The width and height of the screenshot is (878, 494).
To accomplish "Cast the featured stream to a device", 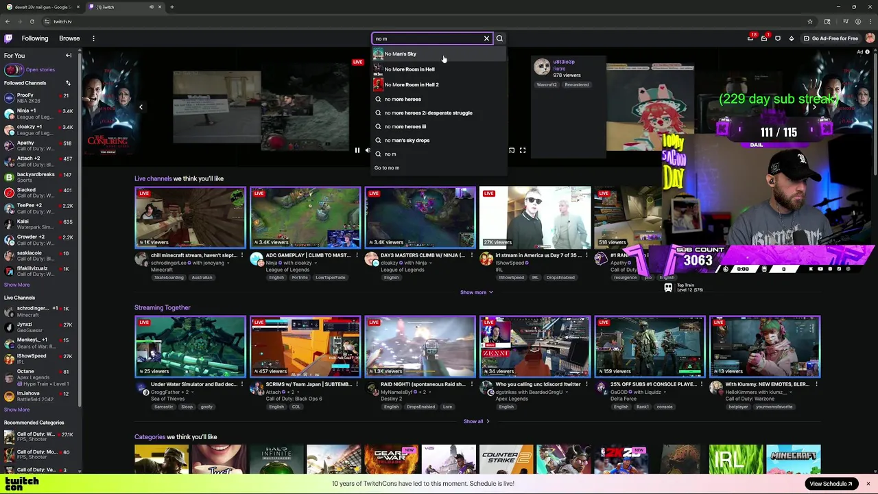I will 512,150.
